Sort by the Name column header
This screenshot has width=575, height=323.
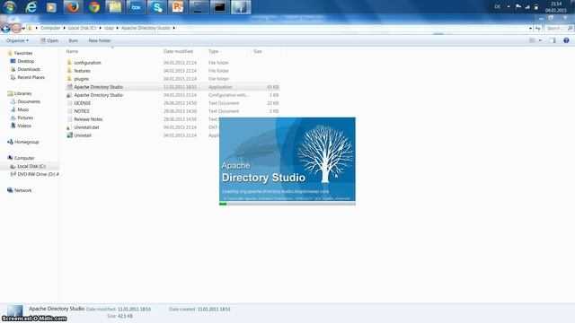tap(72, 51)
